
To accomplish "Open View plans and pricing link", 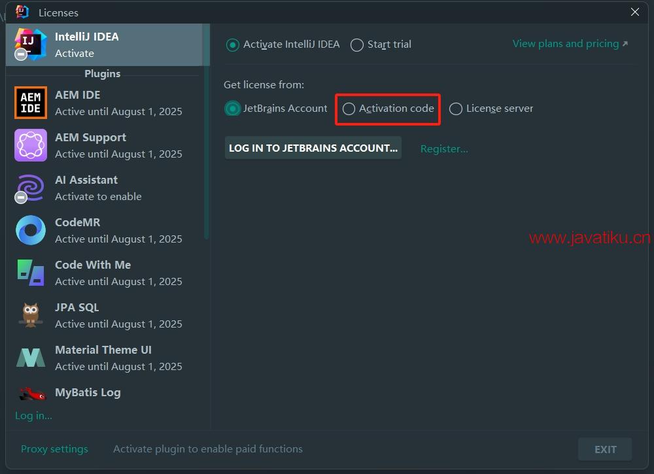I will pyautogui.click(x=570, y=44).
